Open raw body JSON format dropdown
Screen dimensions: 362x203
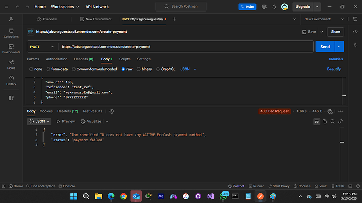[x=188, y=69]
